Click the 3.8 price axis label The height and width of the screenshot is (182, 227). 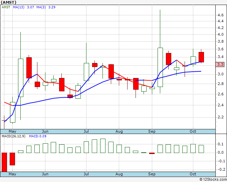click(220, 42)
